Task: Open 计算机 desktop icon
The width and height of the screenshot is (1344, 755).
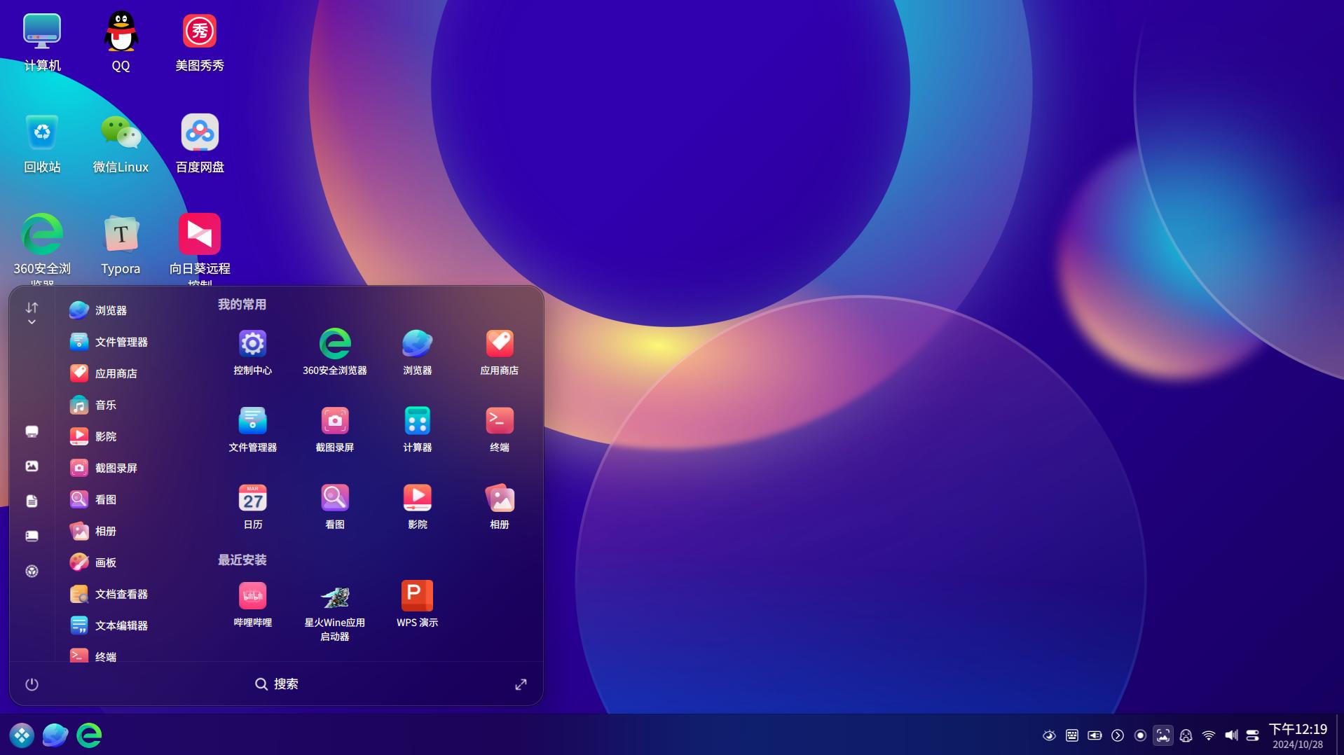Action: click(42, 41)
